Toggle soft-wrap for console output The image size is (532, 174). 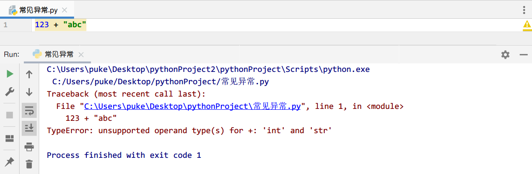pyautogui.click(x=29, y=111)
